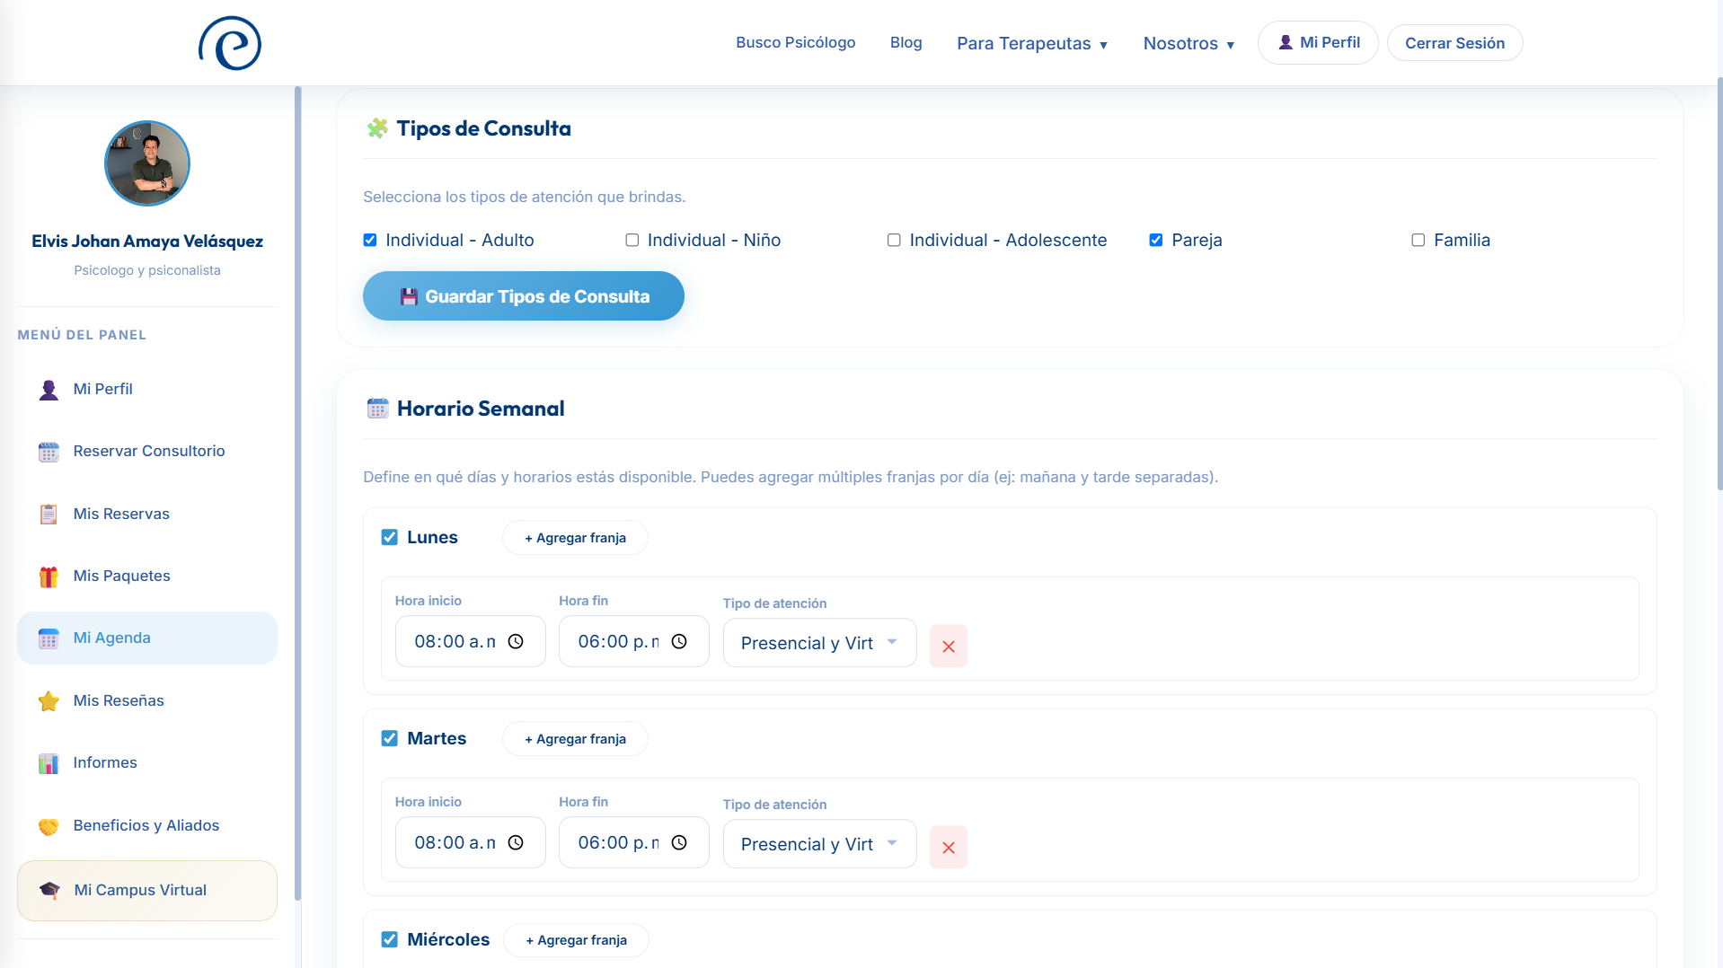Uncheck the Lunes day checkbox
1723x968 pixels.
click(x=389, y=537)
